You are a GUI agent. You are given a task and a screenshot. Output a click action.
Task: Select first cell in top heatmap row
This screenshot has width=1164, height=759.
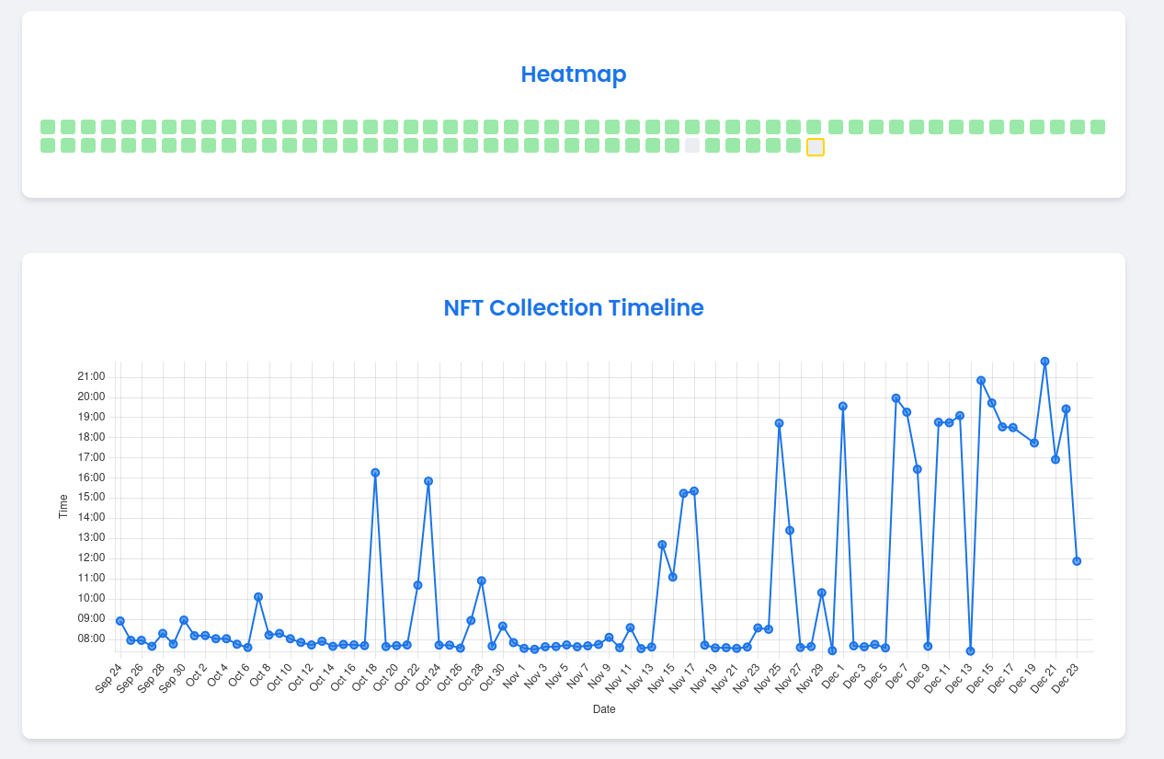point(48,127)
